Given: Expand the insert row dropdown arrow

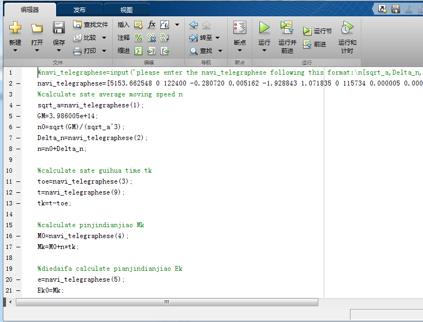Looking at the screenshot, I should (x=177, y=25).
